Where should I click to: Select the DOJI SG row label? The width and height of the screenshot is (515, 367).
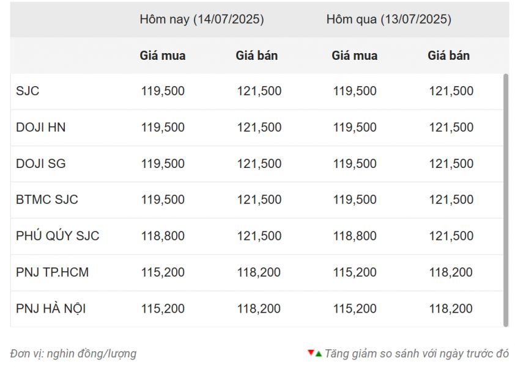[x=41, y=163]
